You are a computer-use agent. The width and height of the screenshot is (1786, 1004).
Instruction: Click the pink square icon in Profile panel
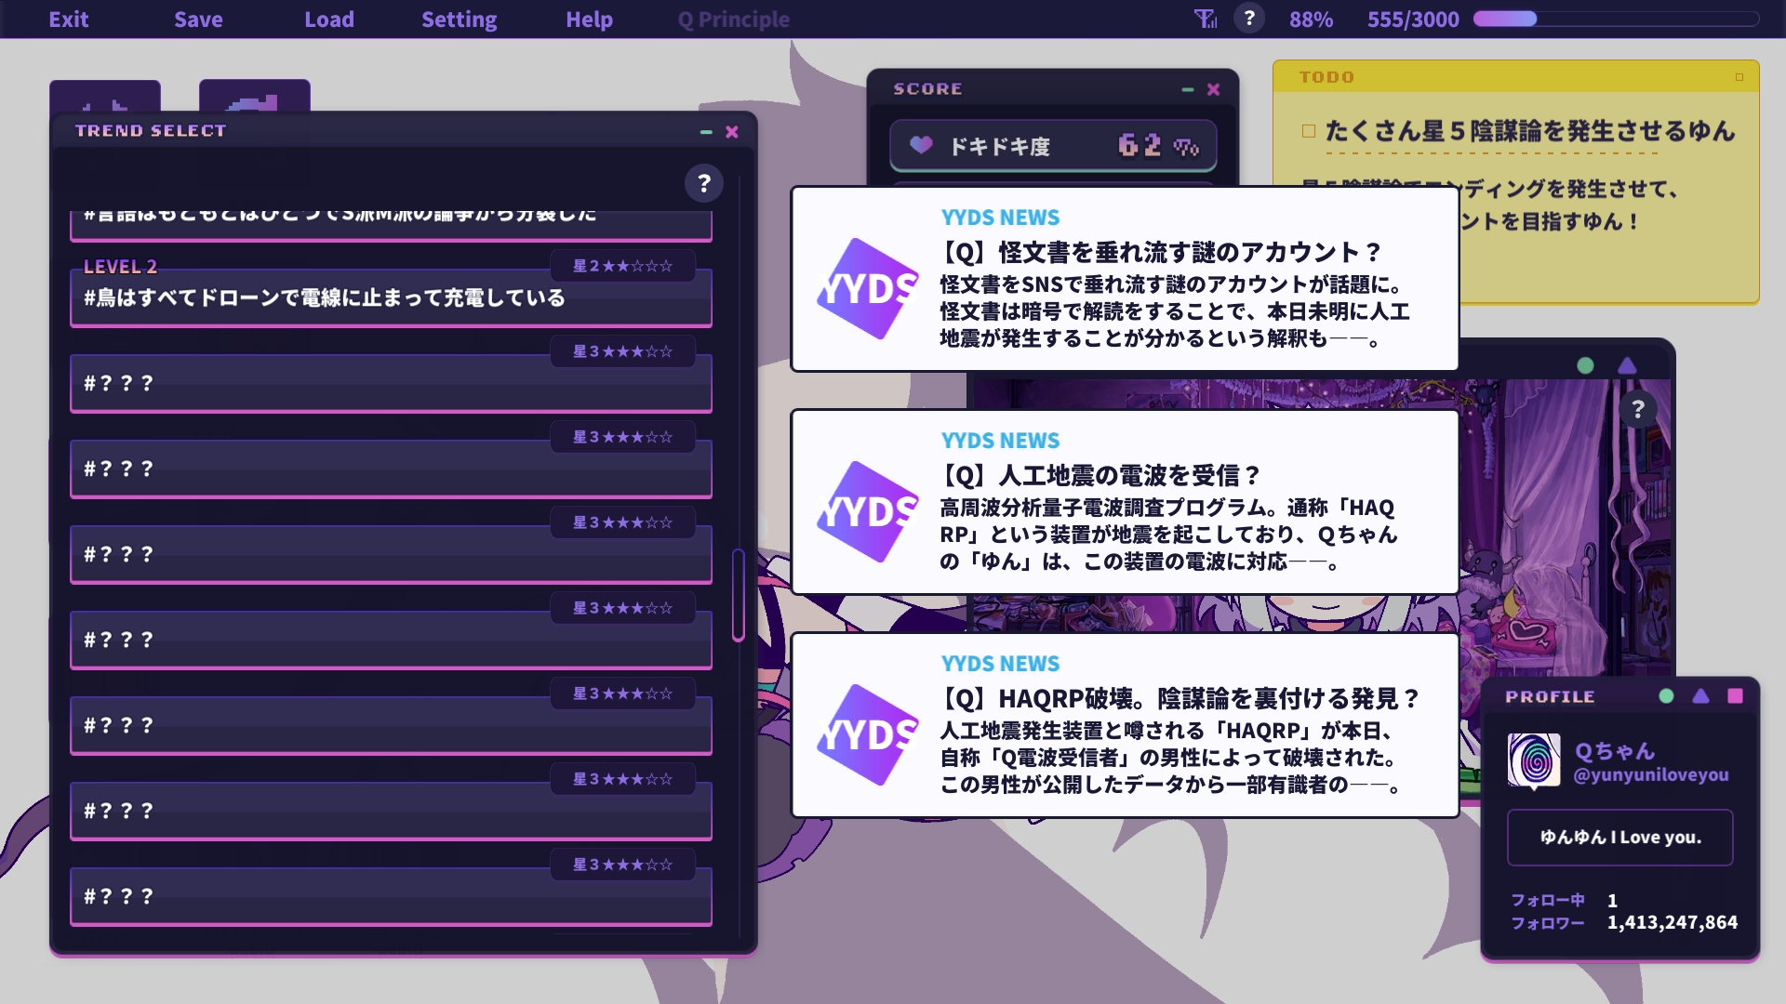(1735, 696)
